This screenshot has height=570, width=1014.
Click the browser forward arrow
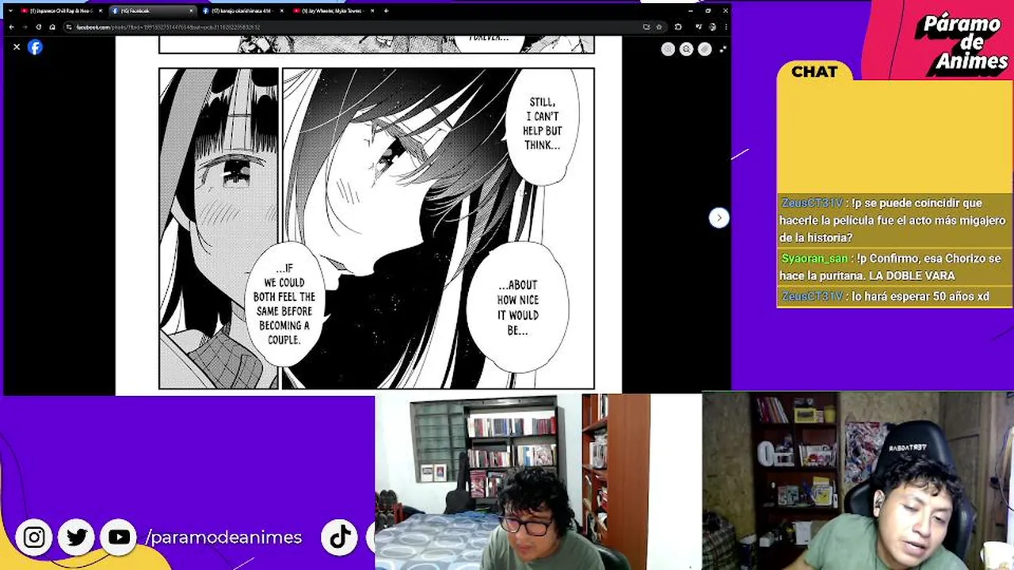25,27
